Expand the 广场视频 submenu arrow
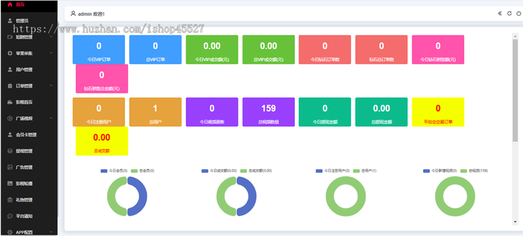 pyautogui.click(x=51, y=117)
